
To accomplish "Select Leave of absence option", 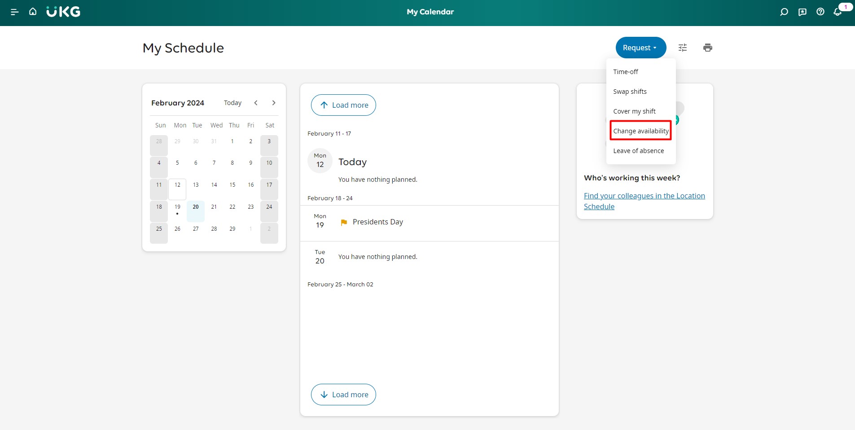I will click(x=638, y=151).
